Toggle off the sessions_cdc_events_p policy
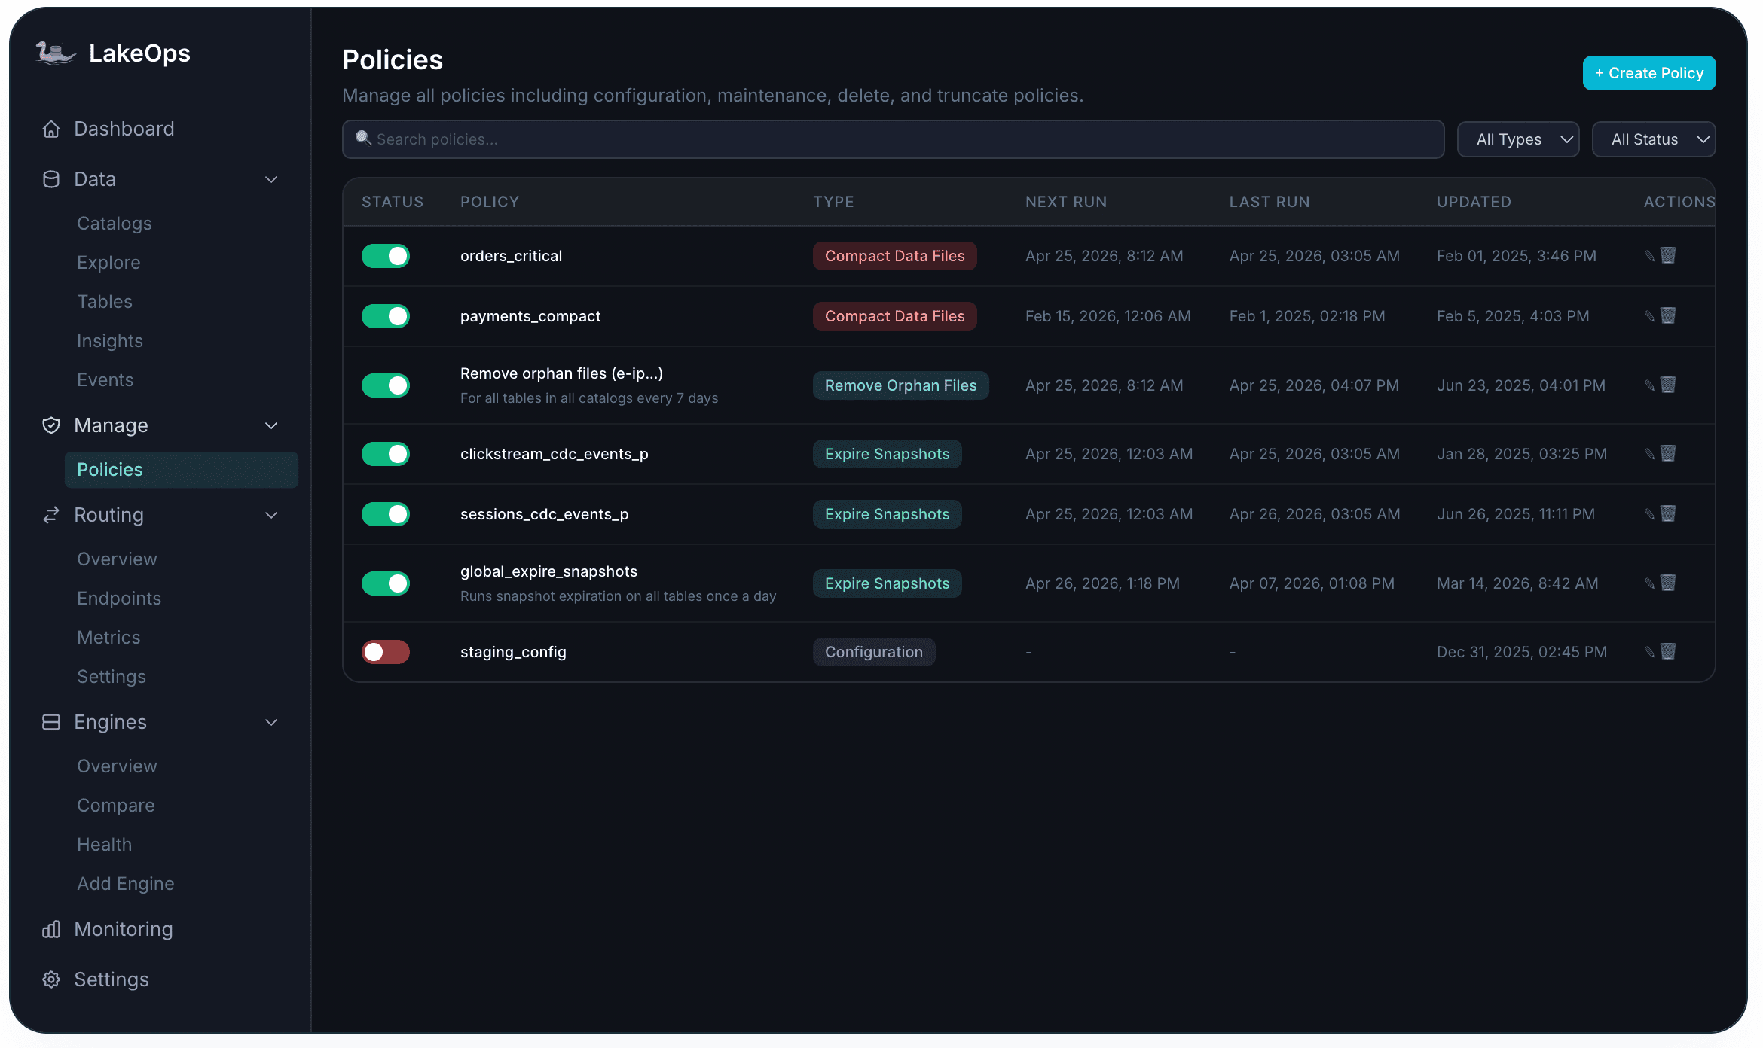Viewport: 1763px width, 1048px height. click(386, 514)
